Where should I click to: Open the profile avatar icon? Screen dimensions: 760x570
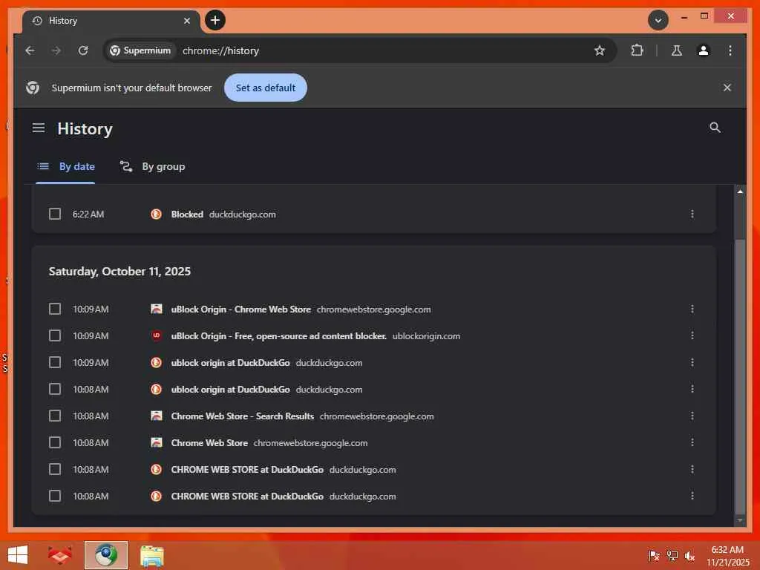(704, 50)
